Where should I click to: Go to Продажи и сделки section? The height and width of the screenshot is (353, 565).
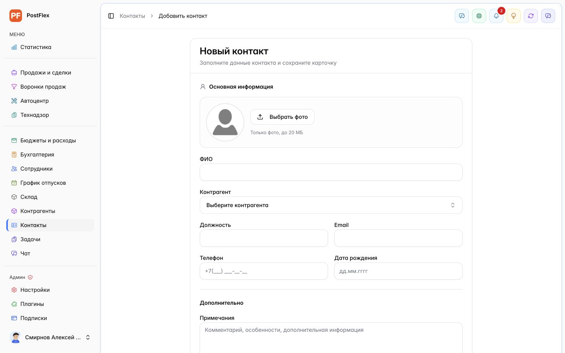50,73
